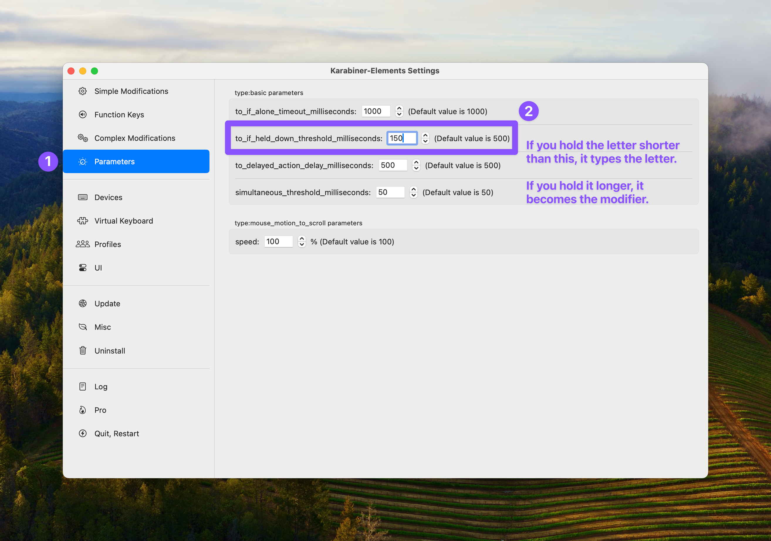771x541 pixels.
Task: Click the UI switches icon
Action: click(83, 268)
